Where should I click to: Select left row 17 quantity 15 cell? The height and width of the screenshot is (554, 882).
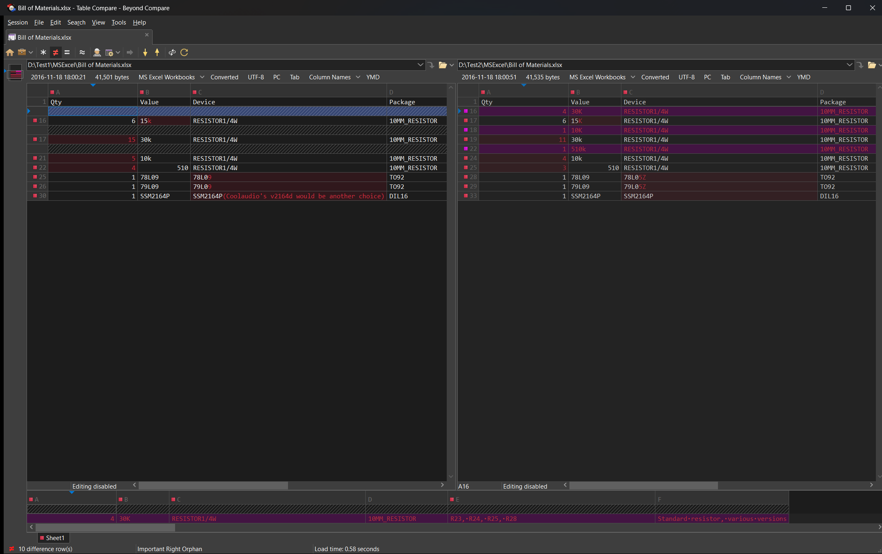93,140
